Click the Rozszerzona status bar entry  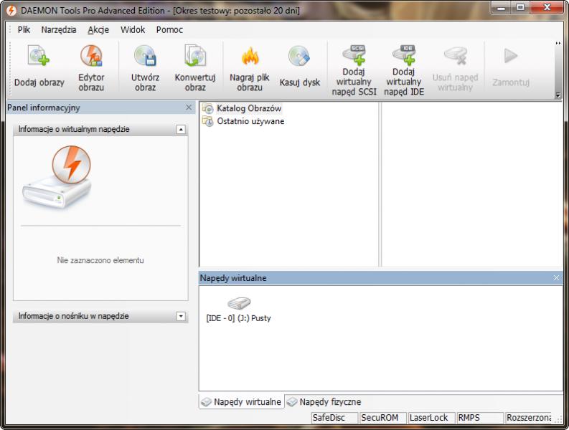(x=529, y=418)
